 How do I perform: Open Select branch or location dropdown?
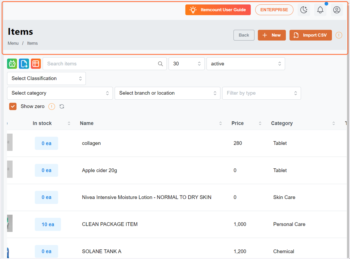pyautogui.click(x=167, y=93)
